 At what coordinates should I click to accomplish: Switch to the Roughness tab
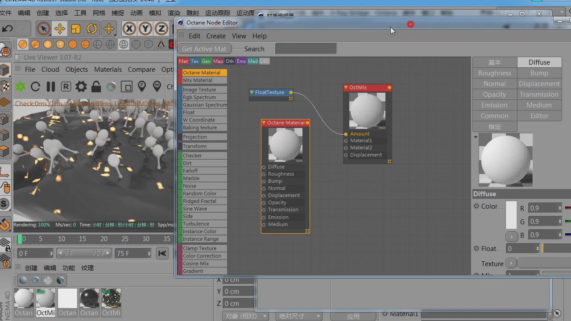point(495,73)
